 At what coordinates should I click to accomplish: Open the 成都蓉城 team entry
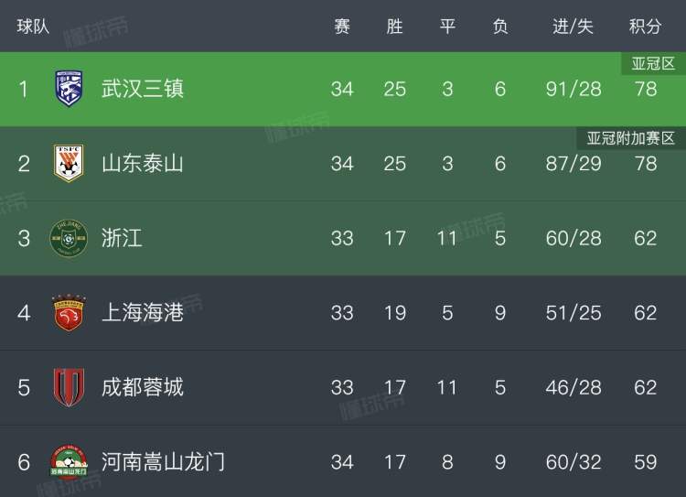tap(143, 387)
